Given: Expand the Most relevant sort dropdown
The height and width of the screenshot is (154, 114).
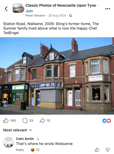Looking at the screenshot, I should 18,130.
